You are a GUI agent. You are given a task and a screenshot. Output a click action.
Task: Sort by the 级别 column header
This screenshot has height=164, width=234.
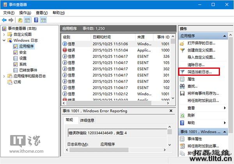pos(76,37)
